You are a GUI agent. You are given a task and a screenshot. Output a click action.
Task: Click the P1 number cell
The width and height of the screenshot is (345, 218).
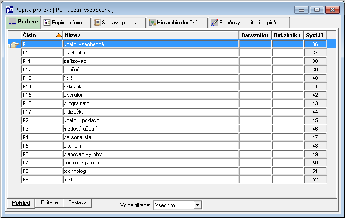[x=42, y=44]
